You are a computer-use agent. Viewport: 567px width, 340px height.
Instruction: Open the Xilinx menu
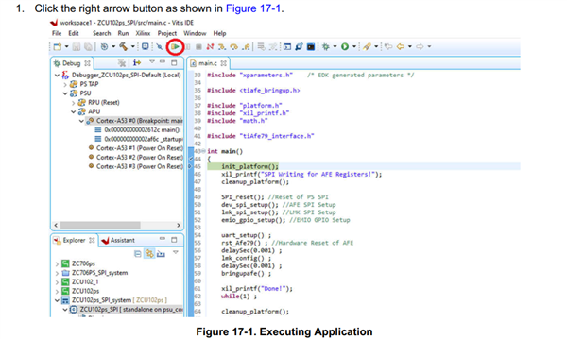[143, 33]
